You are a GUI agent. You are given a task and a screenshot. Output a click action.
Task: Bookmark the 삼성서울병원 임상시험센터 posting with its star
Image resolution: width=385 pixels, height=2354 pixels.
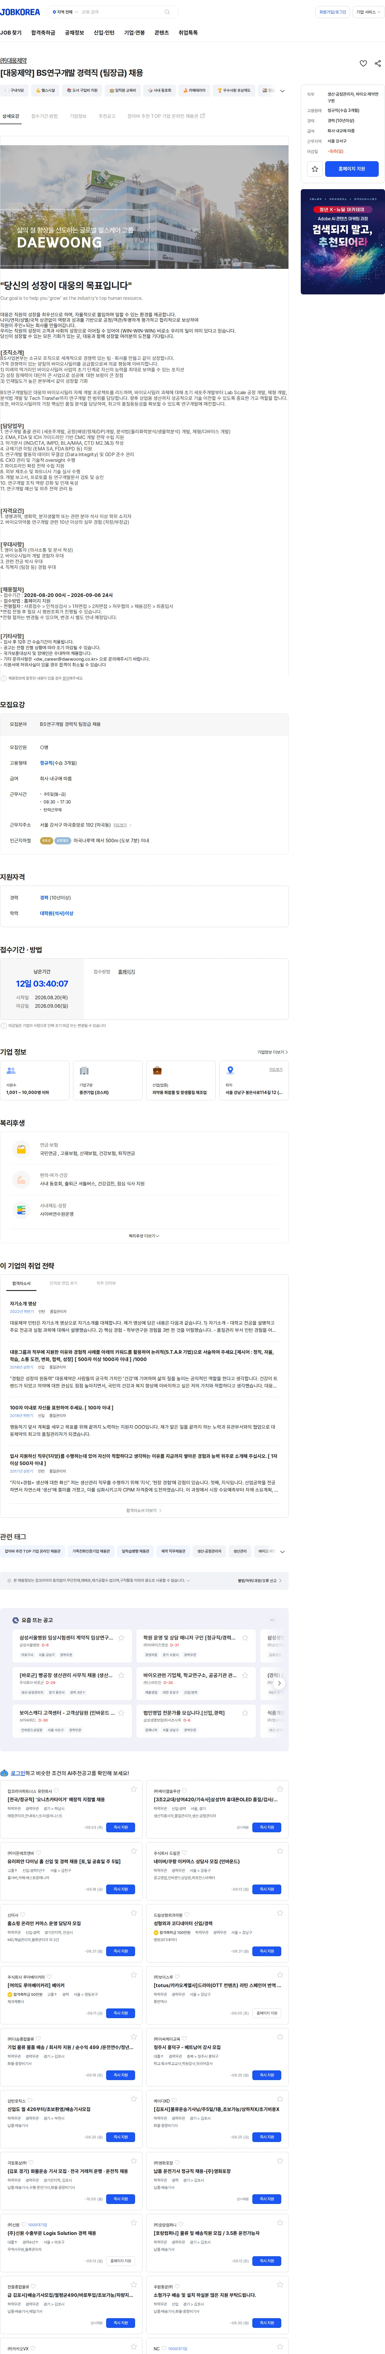(121, 1638)
